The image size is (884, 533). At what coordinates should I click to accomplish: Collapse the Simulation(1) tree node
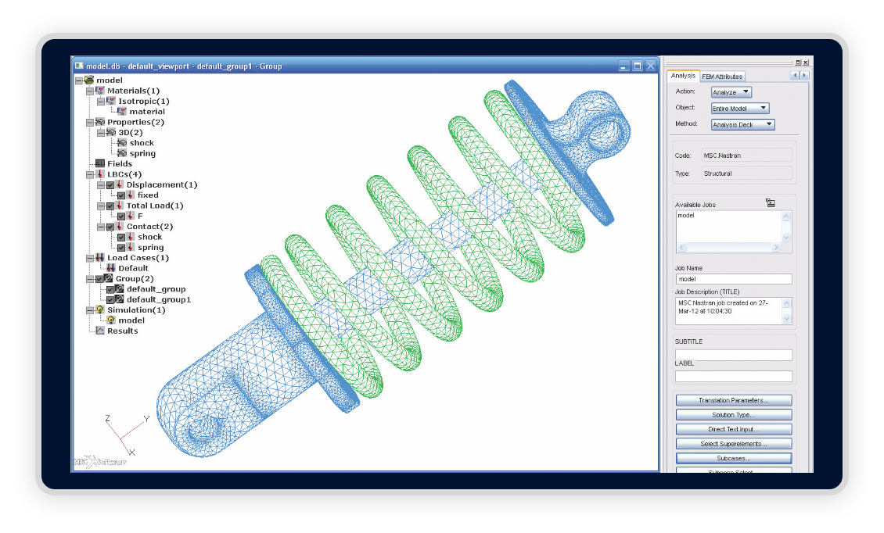click(x=90, y=310)
